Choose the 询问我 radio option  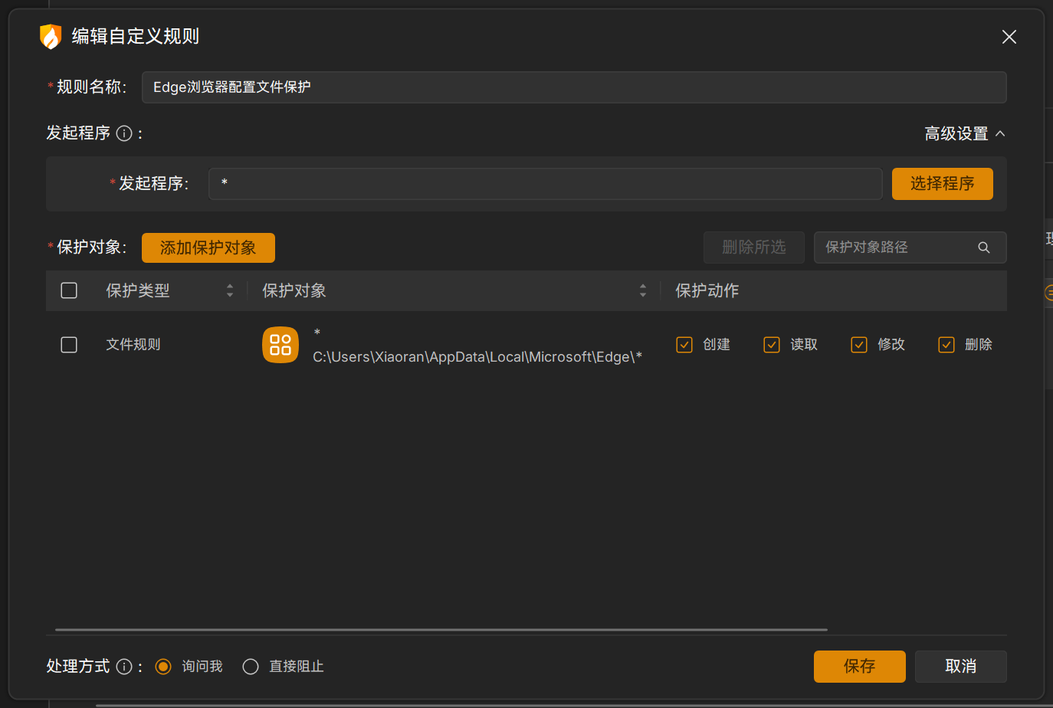(x=163, y=667)
